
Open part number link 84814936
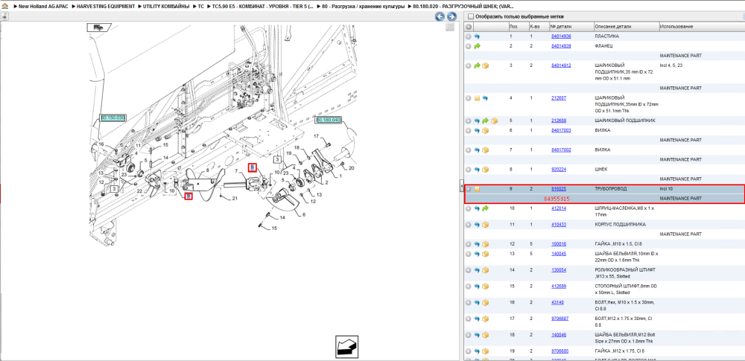(561, 36)
